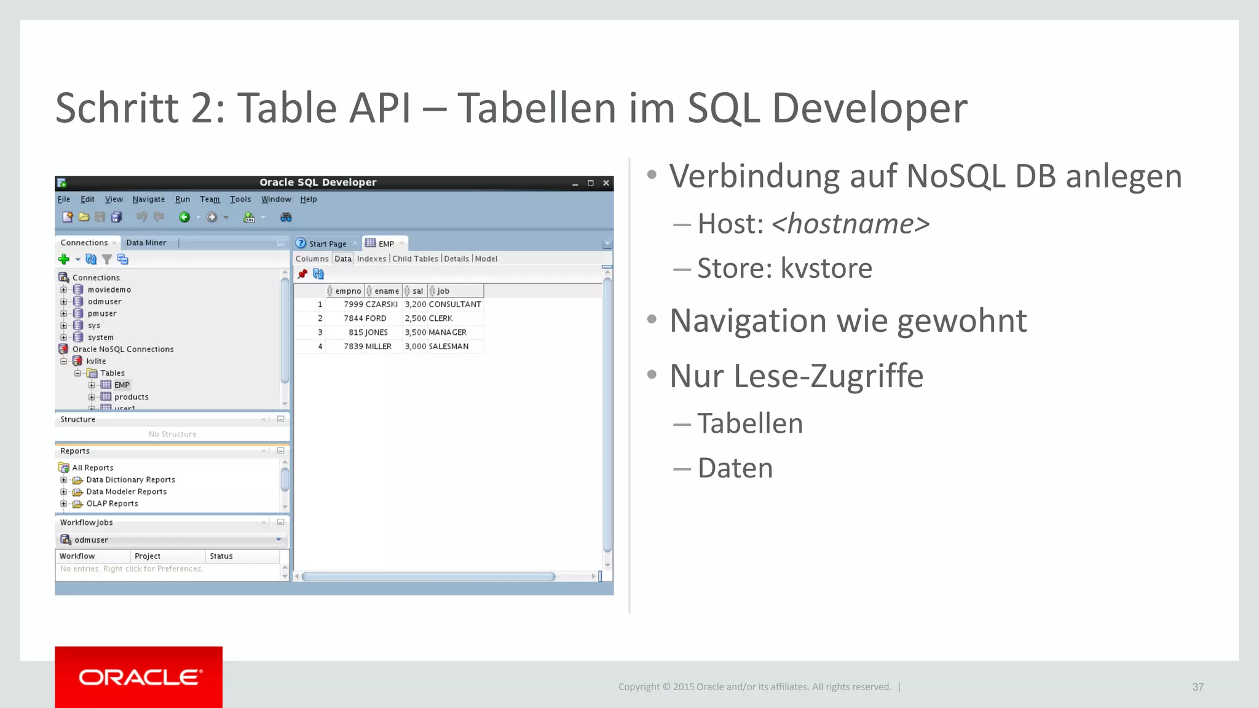Switch to the Columns sub-tab

[x=312, y=259]
